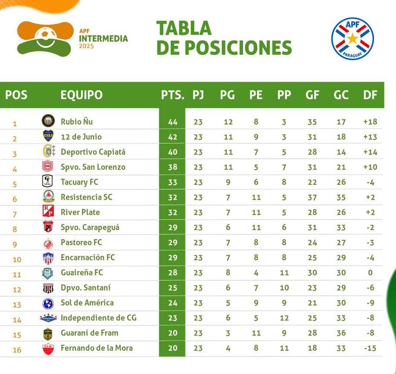This screenshot has width=396, height=374.
Task: Click Rubio Ñu's green 44 points cell
Action: (172, 122)
